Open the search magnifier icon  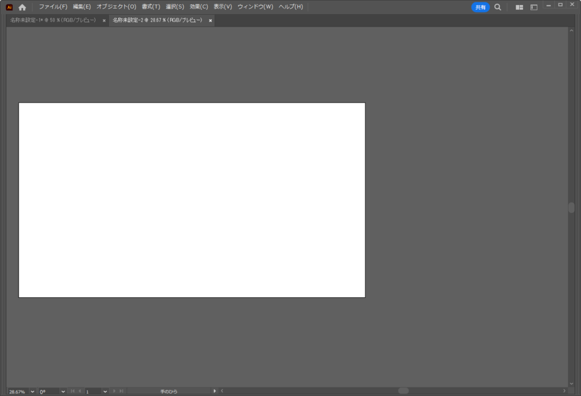coord(498,7)
